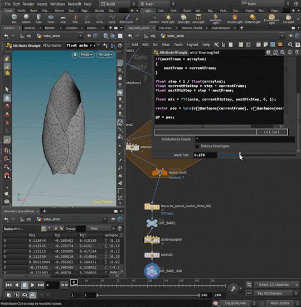Select the Grid shelf tool
The height and width of the screenshot is (307, 301).
[x=63, y=18]
